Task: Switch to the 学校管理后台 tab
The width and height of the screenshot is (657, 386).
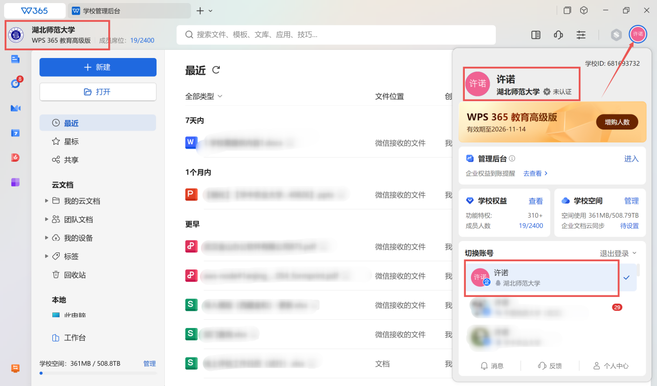Action: (129, 10)
